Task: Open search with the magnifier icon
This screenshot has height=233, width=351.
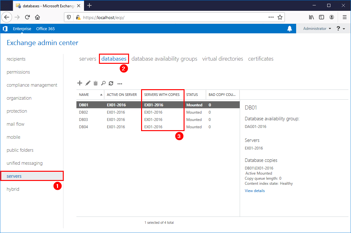Action: (103, 83)
